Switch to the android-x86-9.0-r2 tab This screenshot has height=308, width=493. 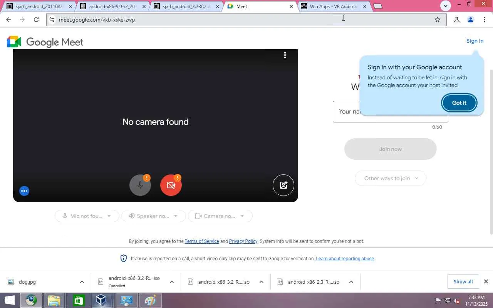click(112, 7)
